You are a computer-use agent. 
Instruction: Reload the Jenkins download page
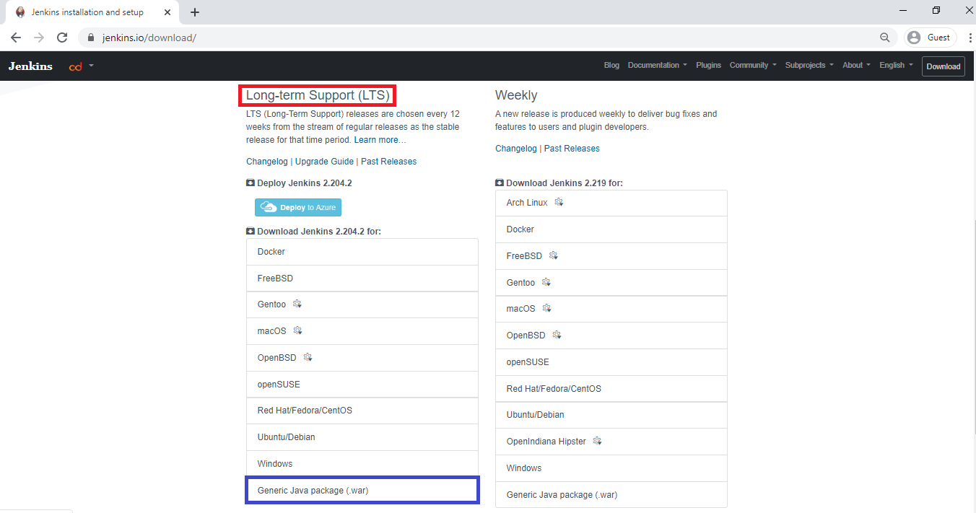[x=62, y=38]
